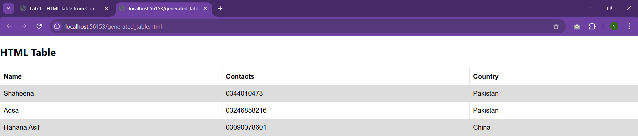Screen dimensions: 638x137
Task: Go back to previous page
Action: pyautogui.click(x=9, y=26)
